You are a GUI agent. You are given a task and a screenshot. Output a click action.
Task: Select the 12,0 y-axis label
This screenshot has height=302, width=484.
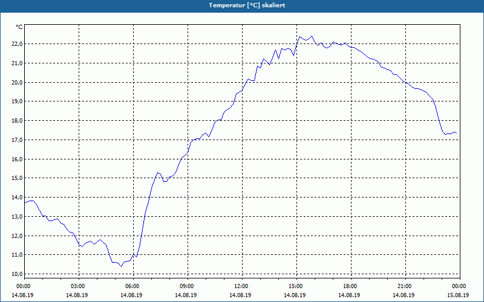(x=18, y=236)
